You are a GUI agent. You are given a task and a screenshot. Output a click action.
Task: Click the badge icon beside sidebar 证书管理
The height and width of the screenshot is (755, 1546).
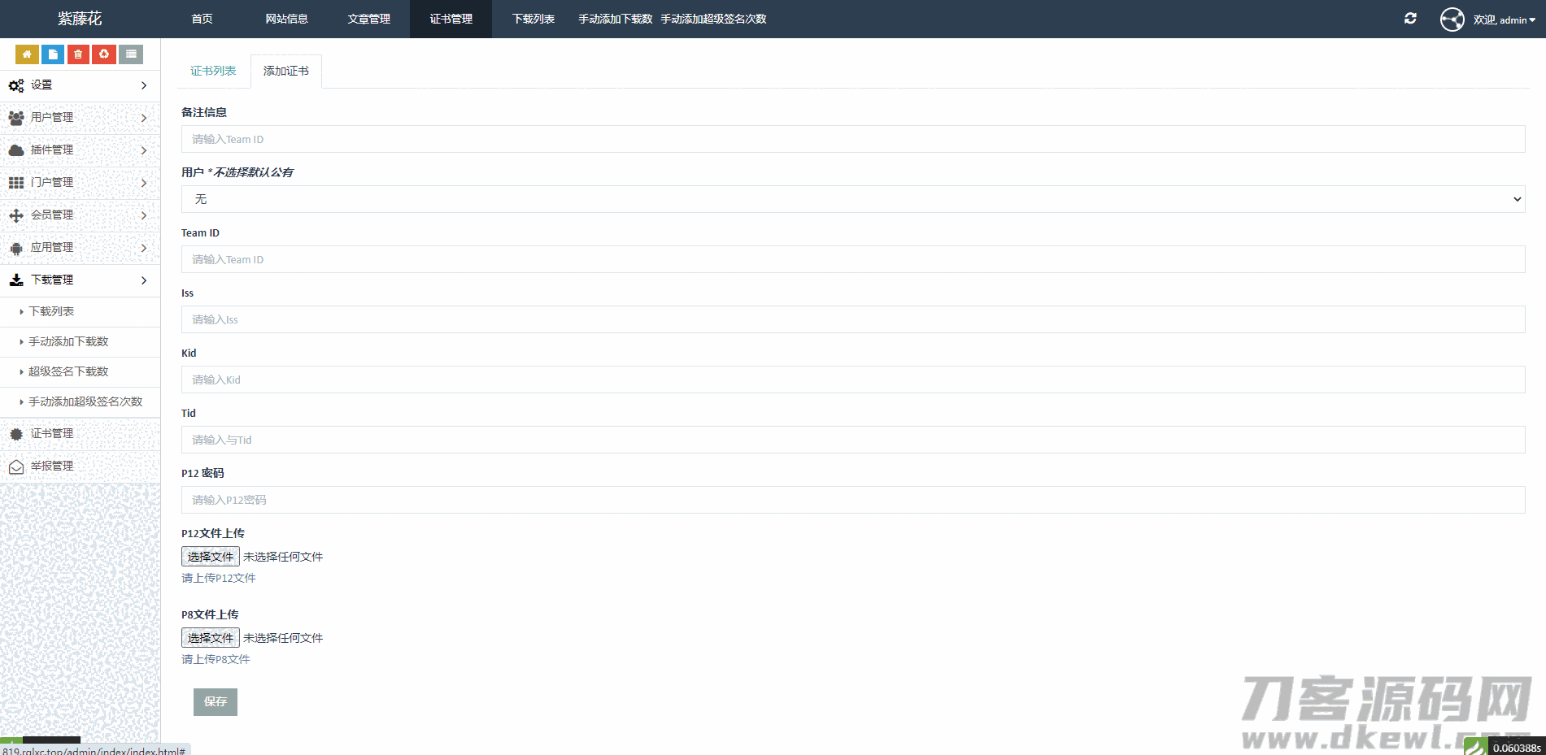pos(16,434)
